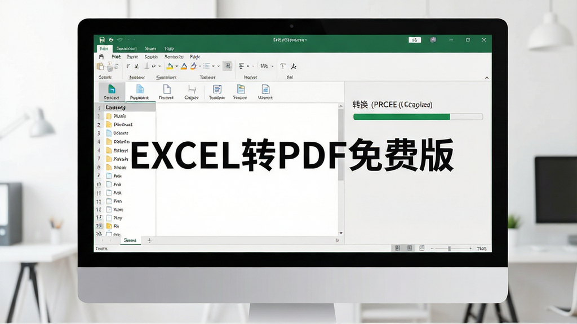Zoom out with the minus button
This screenshot has height=324, width=577.
tap(432, 249)
